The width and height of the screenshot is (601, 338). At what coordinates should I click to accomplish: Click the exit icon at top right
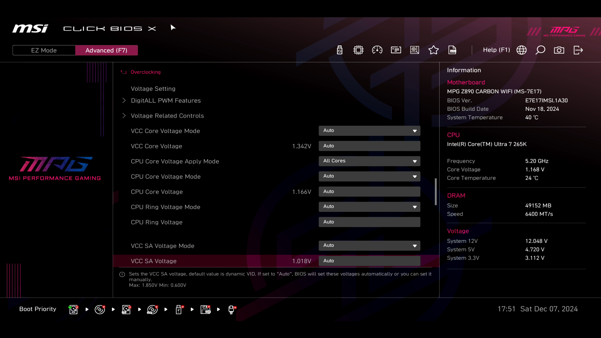tap(578, 50)
